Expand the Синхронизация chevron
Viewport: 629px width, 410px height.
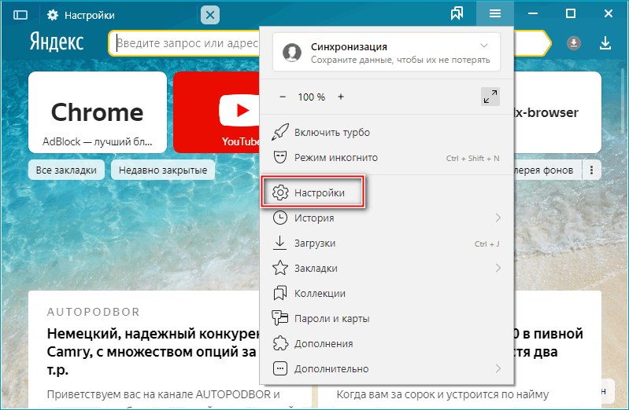click(484, 46)
